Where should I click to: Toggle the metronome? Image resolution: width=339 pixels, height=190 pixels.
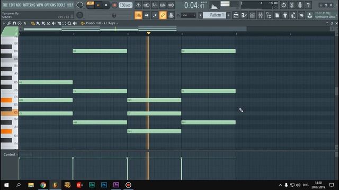138,5
